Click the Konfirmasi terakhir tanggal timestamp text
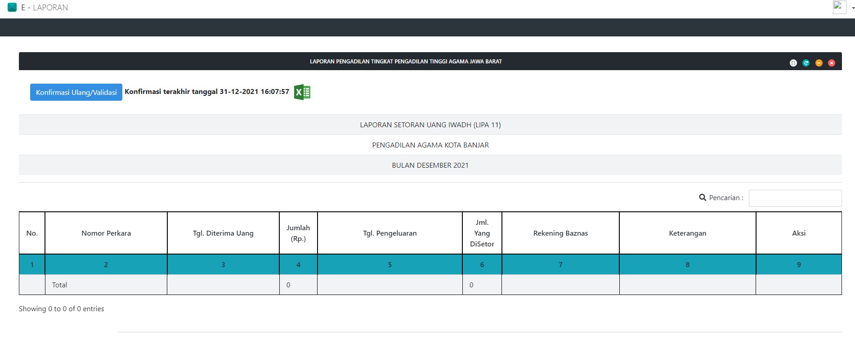Image resolution: width=855 pixels, height=344 pixels. pyautogui.click(x=207, y=91)
